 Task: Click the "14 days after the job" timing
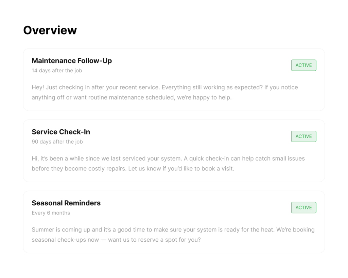point(57,71)
